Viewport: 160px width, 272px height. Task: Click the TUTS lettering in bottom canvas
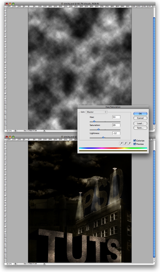(80, 246)
